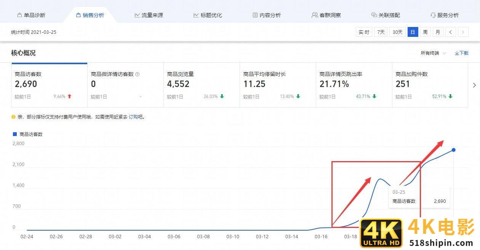Open the 流量来源 tab
The image size is (480, 250).
click(x=149, y=15)
